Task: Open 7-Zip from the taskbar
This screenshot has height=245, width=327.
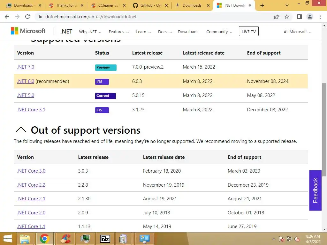Action: click(x=105, y=239)
